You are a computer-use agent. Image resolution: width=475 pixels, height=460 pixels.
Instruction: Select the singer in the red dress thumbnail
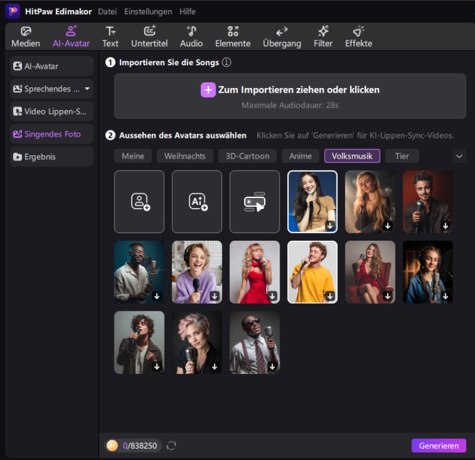pyautogui.click(x=255, y=272)
